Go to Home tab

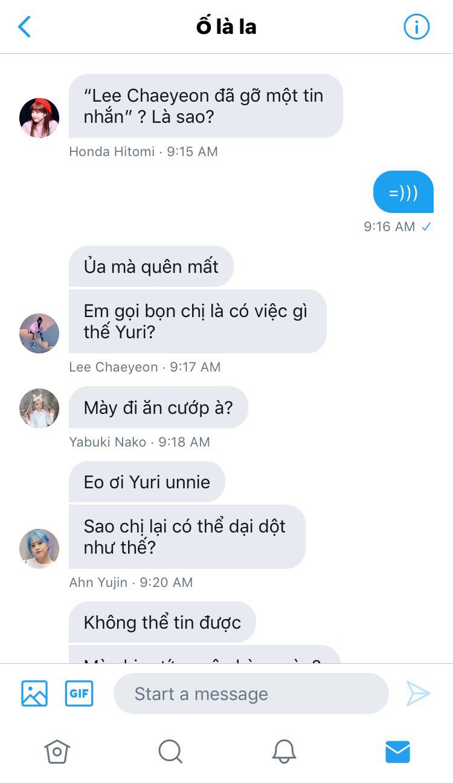(x=57, y=752)
